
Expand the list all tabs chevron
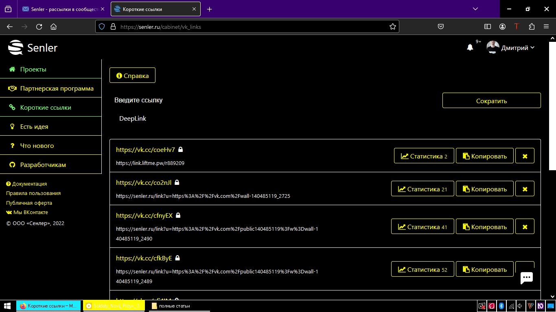(x=475, y=9)
